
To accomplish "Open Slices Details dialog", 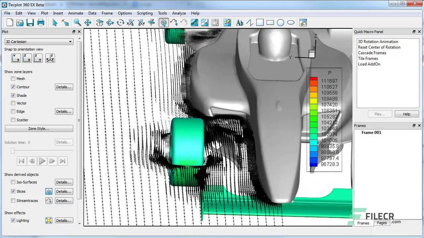I will [64, 191].
